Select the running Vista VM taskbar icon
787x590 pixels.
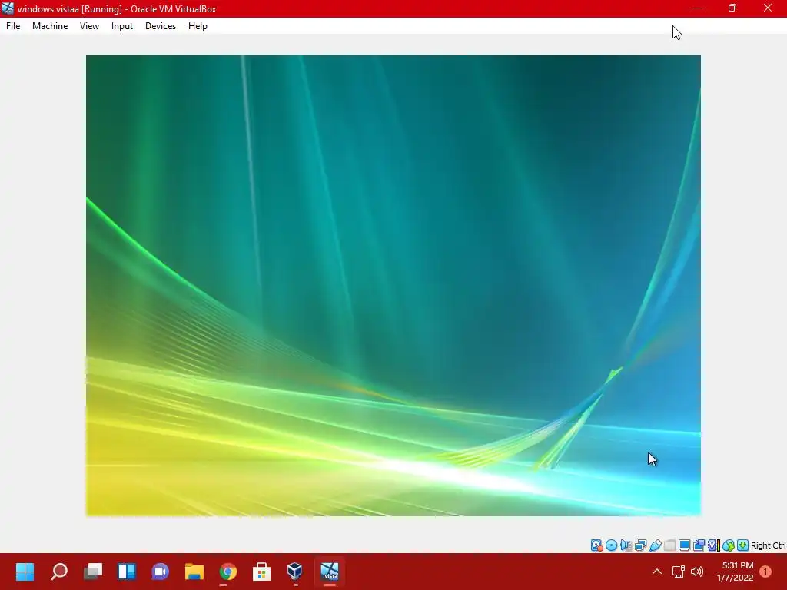[330, 572]
